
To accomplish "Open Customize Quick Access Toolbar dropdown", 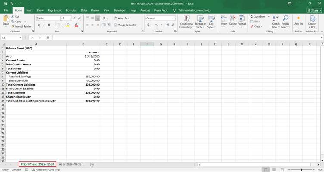I will (x=28, y=3).
